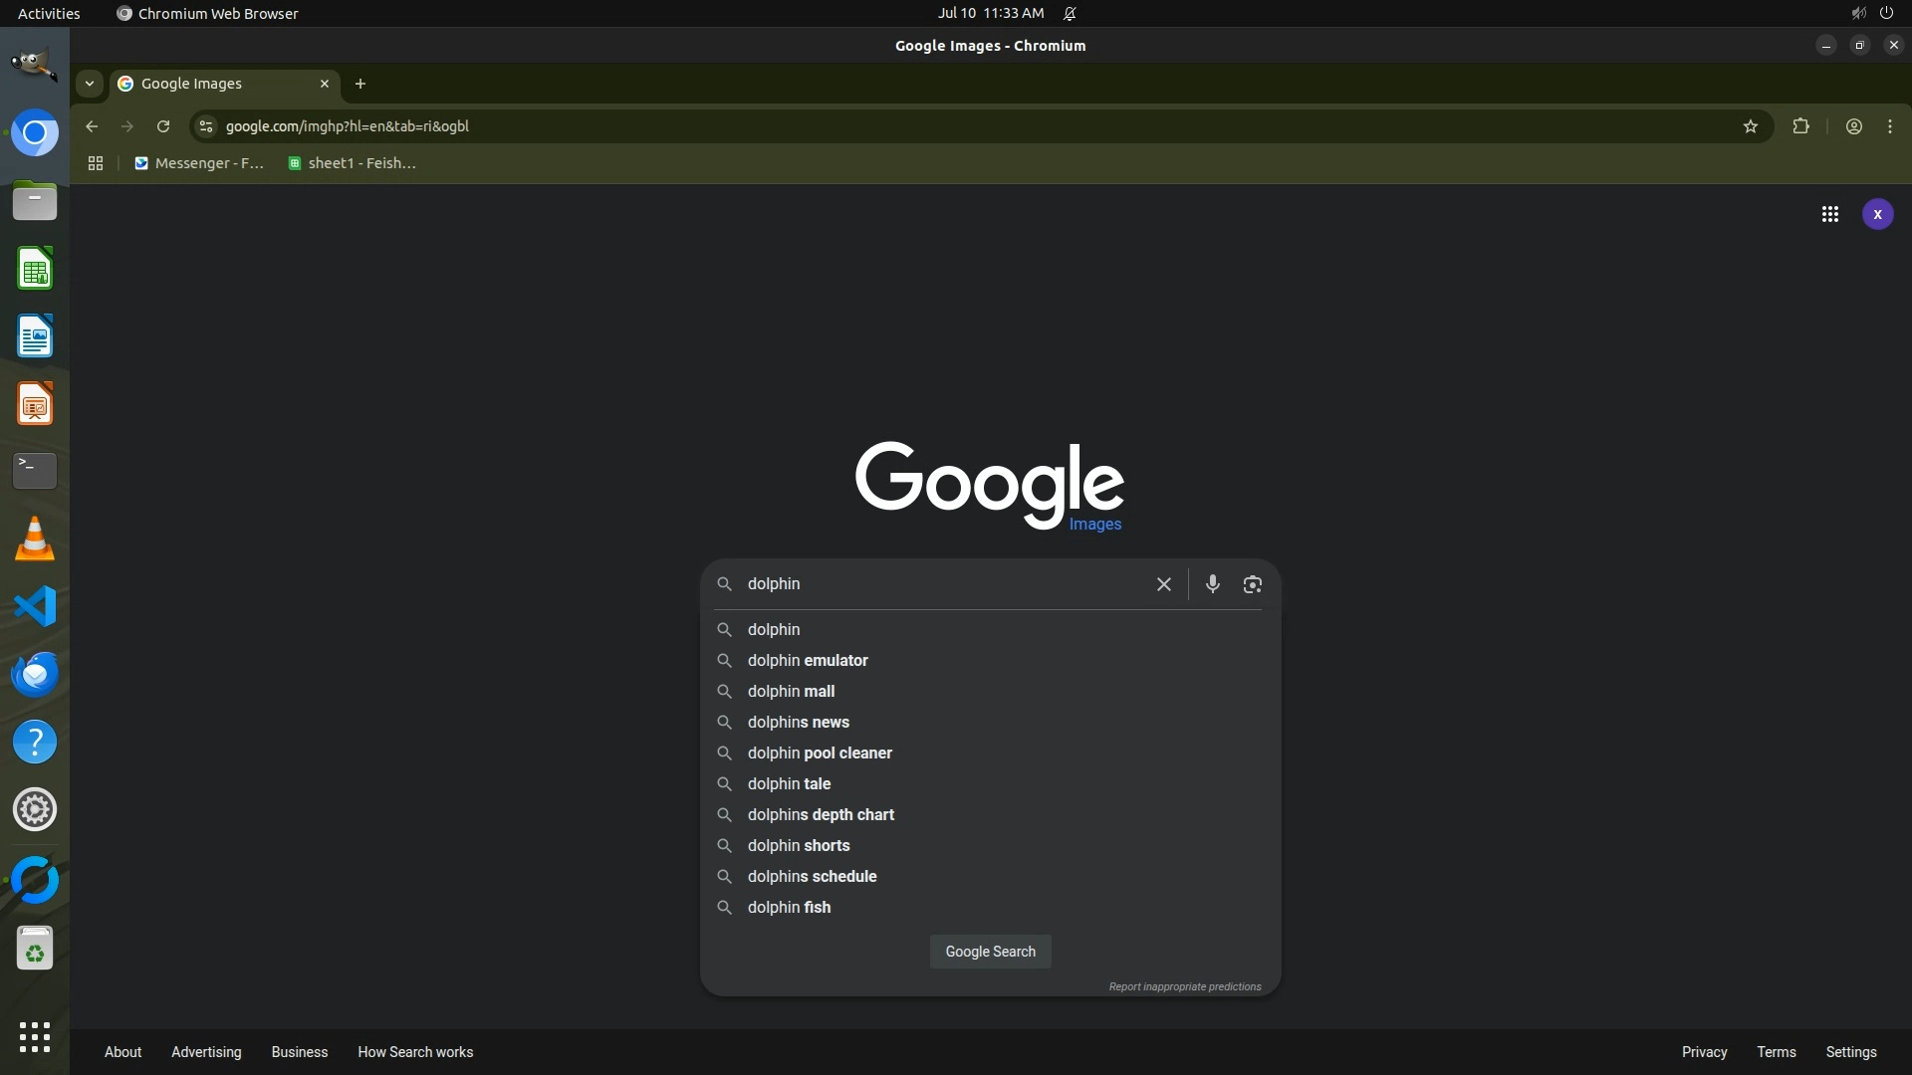Click the Report inappropriate predictions link
The height and width of the screenshot is (1075, 1912).
[x=1184, y=986]
